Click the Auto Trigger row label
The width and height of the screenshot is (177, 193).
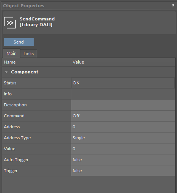click(16, 160)
